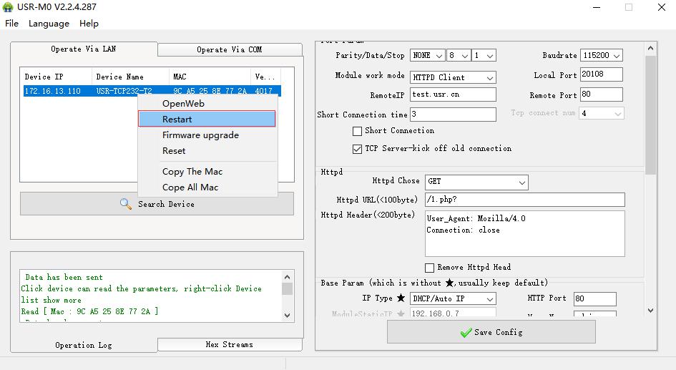
Task: Click the USR-M0 app icon in title bar
Action: (x=8, y=7)
